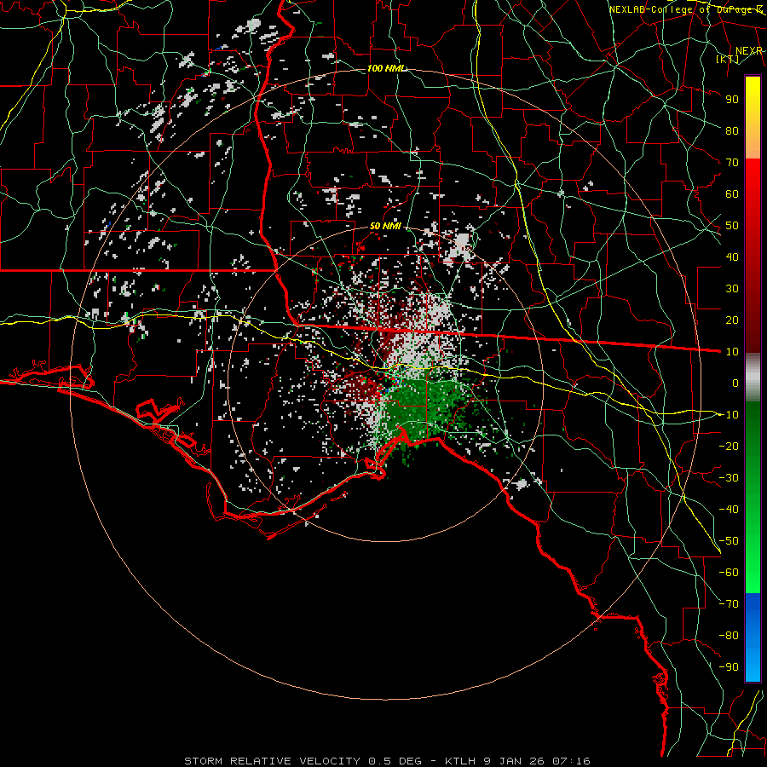Image resolution: width=767 pixels, height=767 pixels.
Task: Click the 90 value on the velocity scale
Action: click(x=732, y=100)
